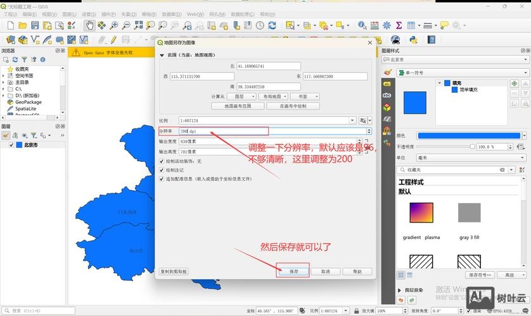The height and width of the screenshot is (316, 531).
Task: Open the 数据库 menu
Action: pos(171,14)
